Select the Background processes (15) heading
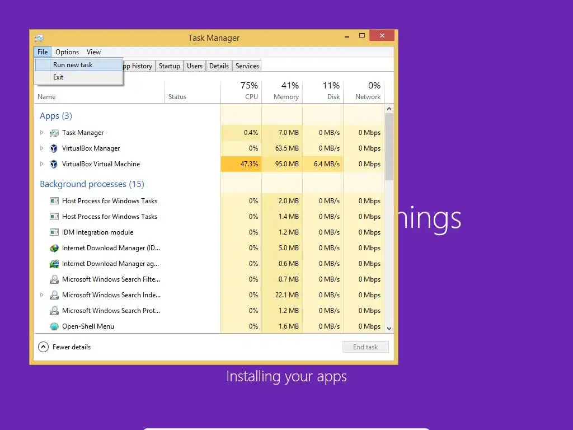This screenshot has width=573, height=430. coord(92,184)
